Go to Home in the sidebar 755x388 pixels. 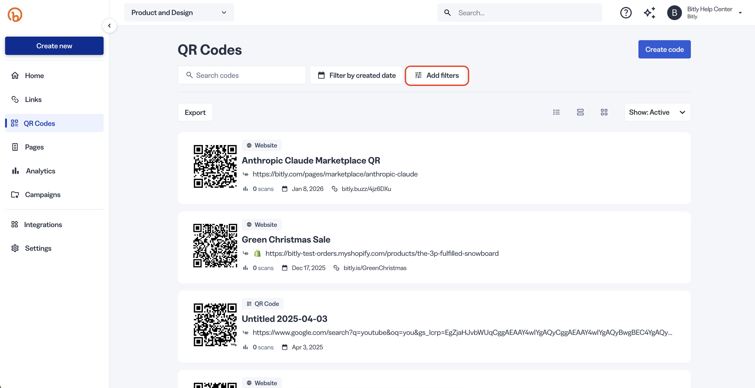pyautogui.click(x=54, y=76)
